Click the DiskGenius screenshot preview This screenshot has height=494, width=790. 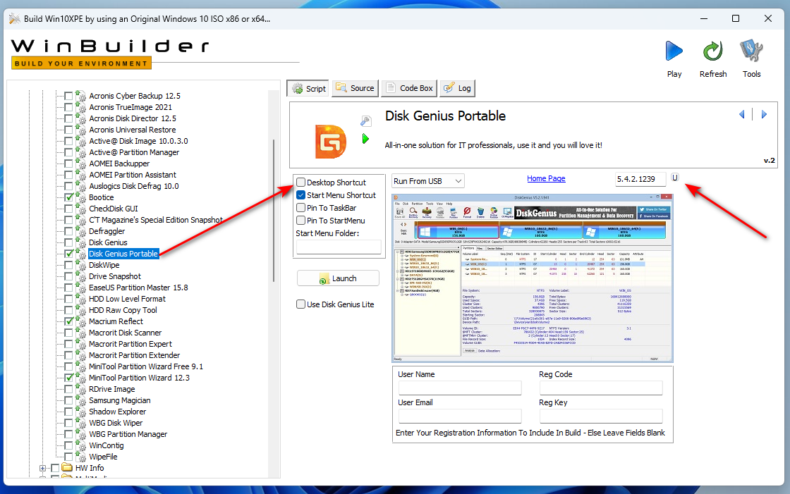tap(532, 278)
